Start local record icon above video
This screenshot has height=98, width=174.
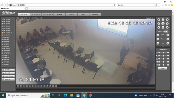click(149, 18)
